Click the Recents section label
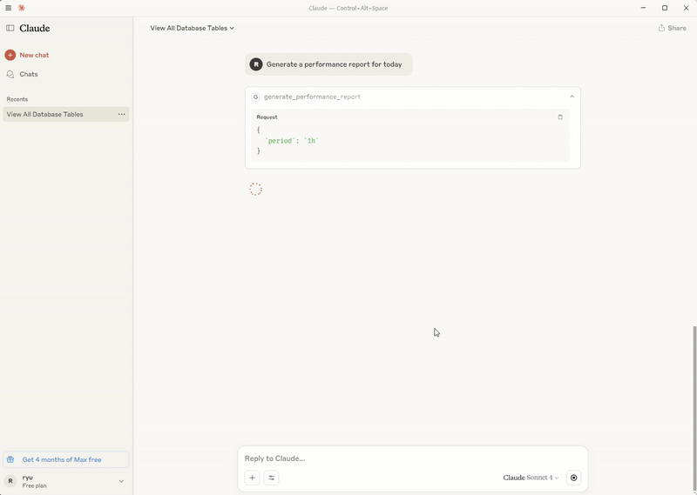Viewport: 697px width, 495px height. coord(17,99)
